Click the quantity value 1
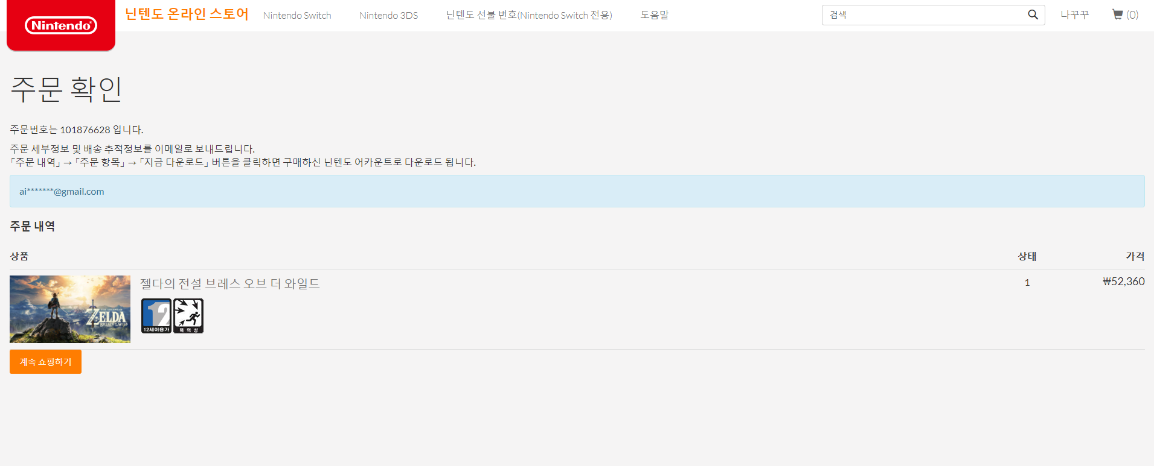 [1027, 282]
